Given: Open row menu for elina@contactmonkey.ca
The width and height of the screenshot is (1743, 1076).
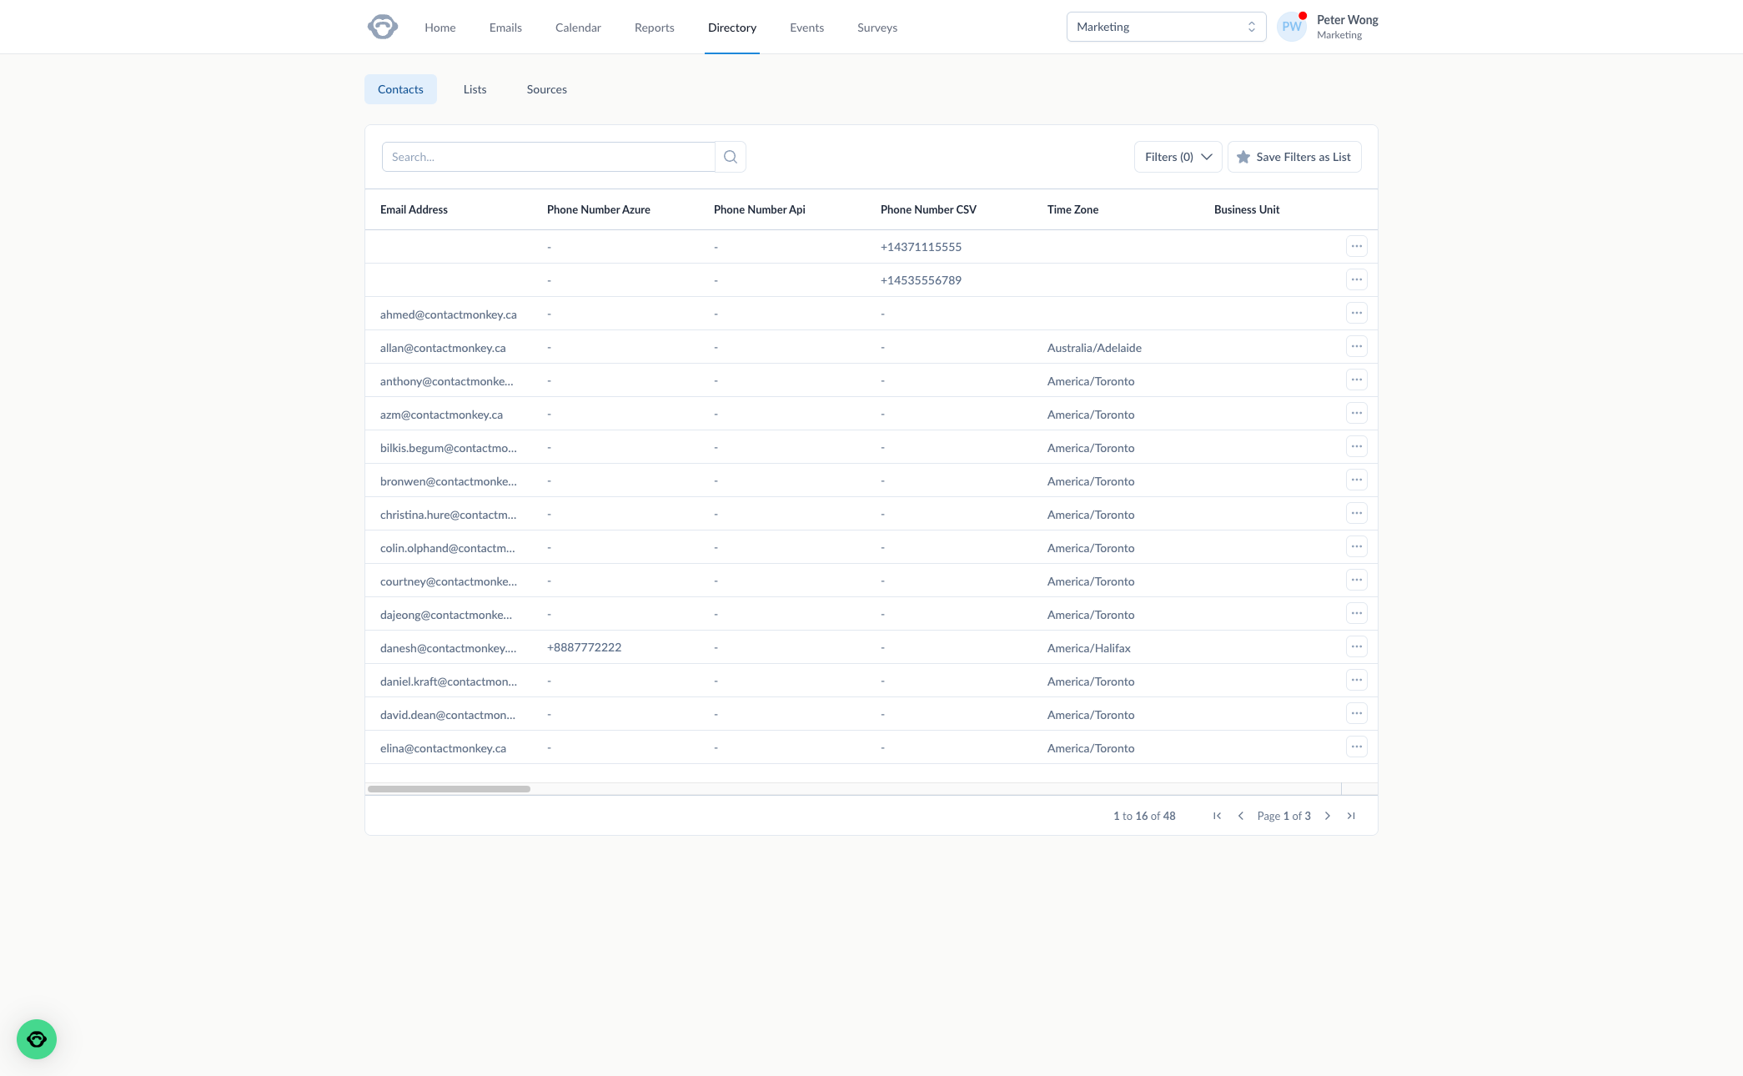Looking at the screenshot, I should (1356, 747).
